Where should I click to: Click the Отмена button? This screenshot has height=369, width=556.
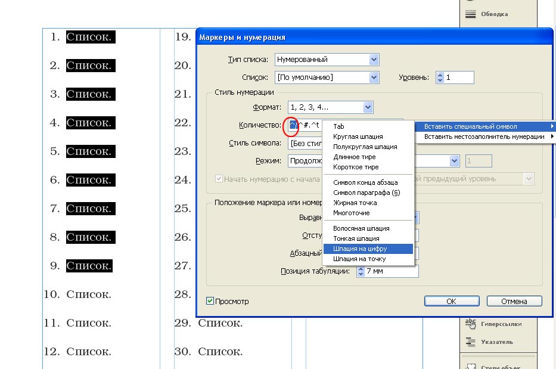(x=514, y=301)
